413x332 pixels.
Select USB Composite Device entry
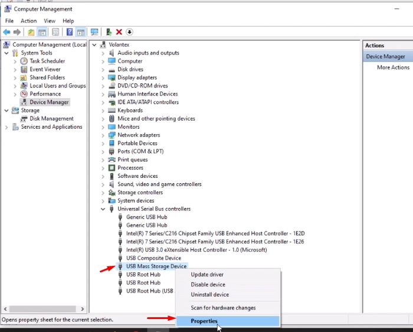[153, 258]
